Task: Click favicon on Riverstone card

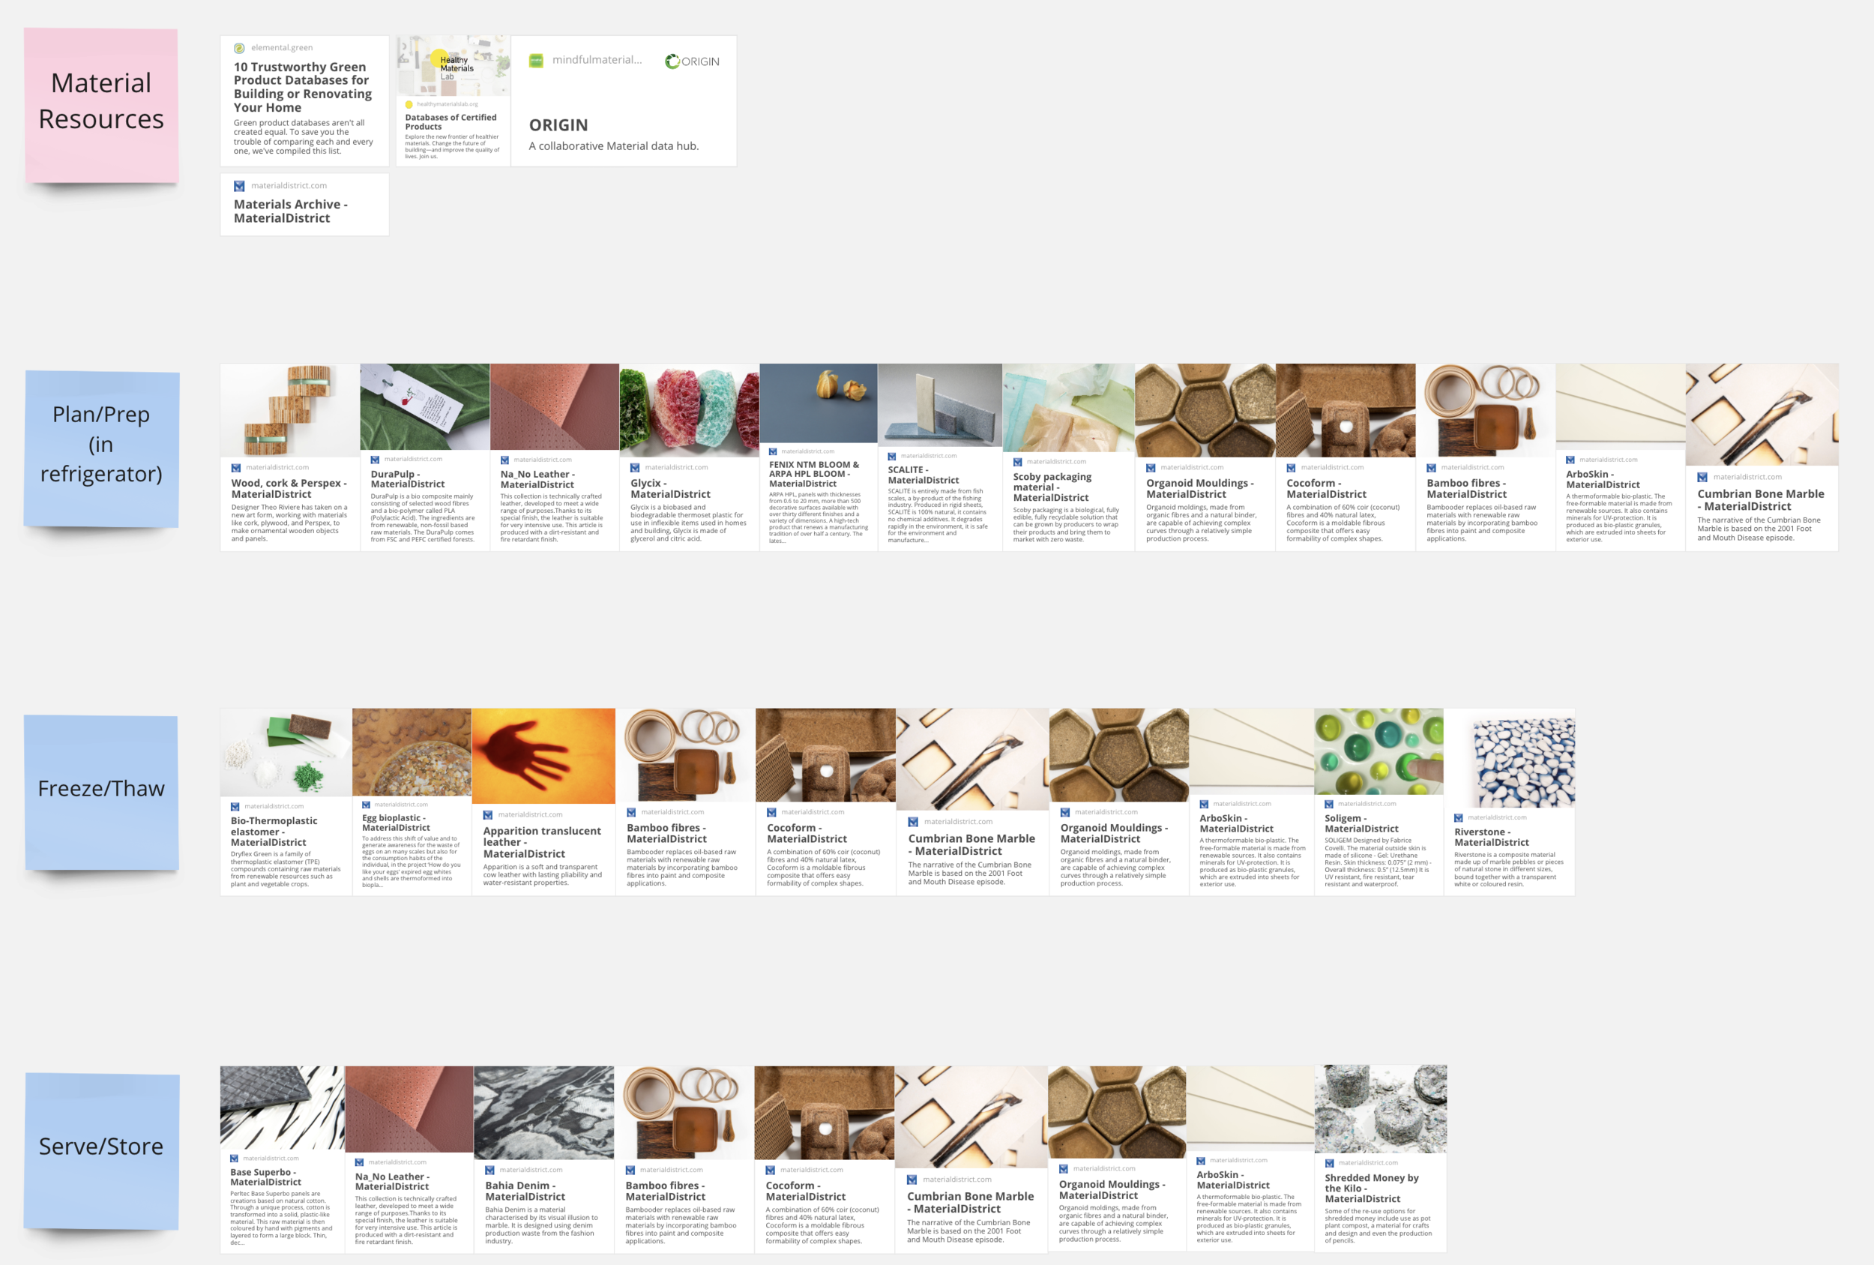Action: click(1459, 818)
